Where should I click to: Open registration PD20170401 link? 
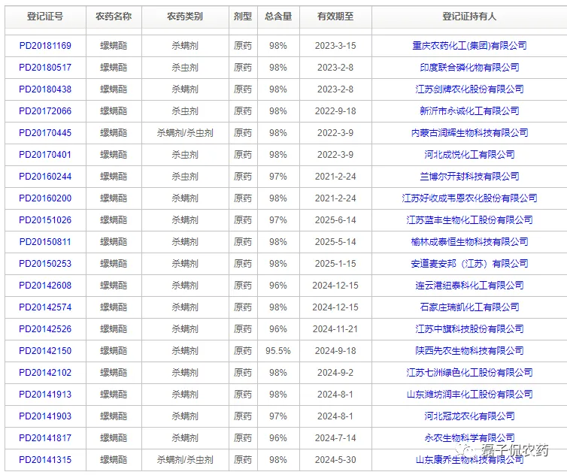(x=45, y=155)
